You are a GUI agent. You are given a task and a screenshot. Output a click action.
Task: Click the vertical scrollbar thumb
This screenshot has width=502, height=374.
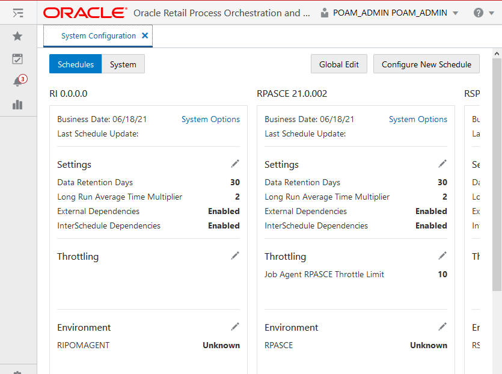coord(497,174)
